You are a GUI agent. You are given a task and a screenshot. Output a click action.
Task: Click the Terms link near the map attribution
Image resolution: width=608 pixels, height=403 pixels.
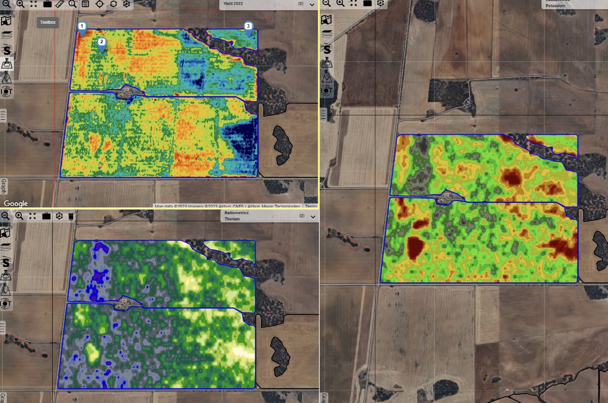point(311,206)
